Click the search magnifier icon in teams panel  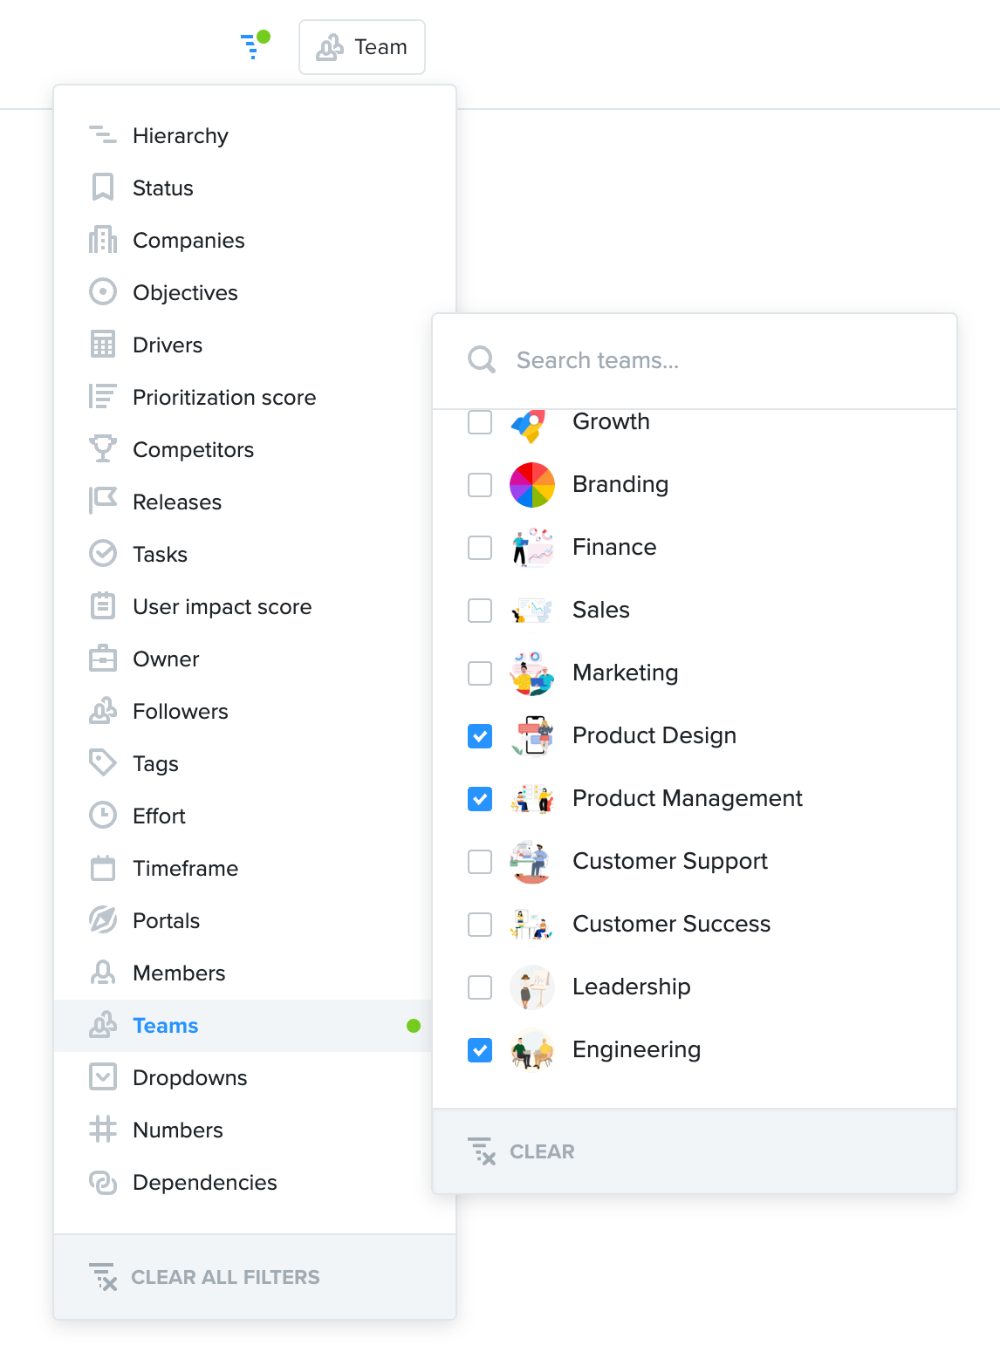(482, 359)
